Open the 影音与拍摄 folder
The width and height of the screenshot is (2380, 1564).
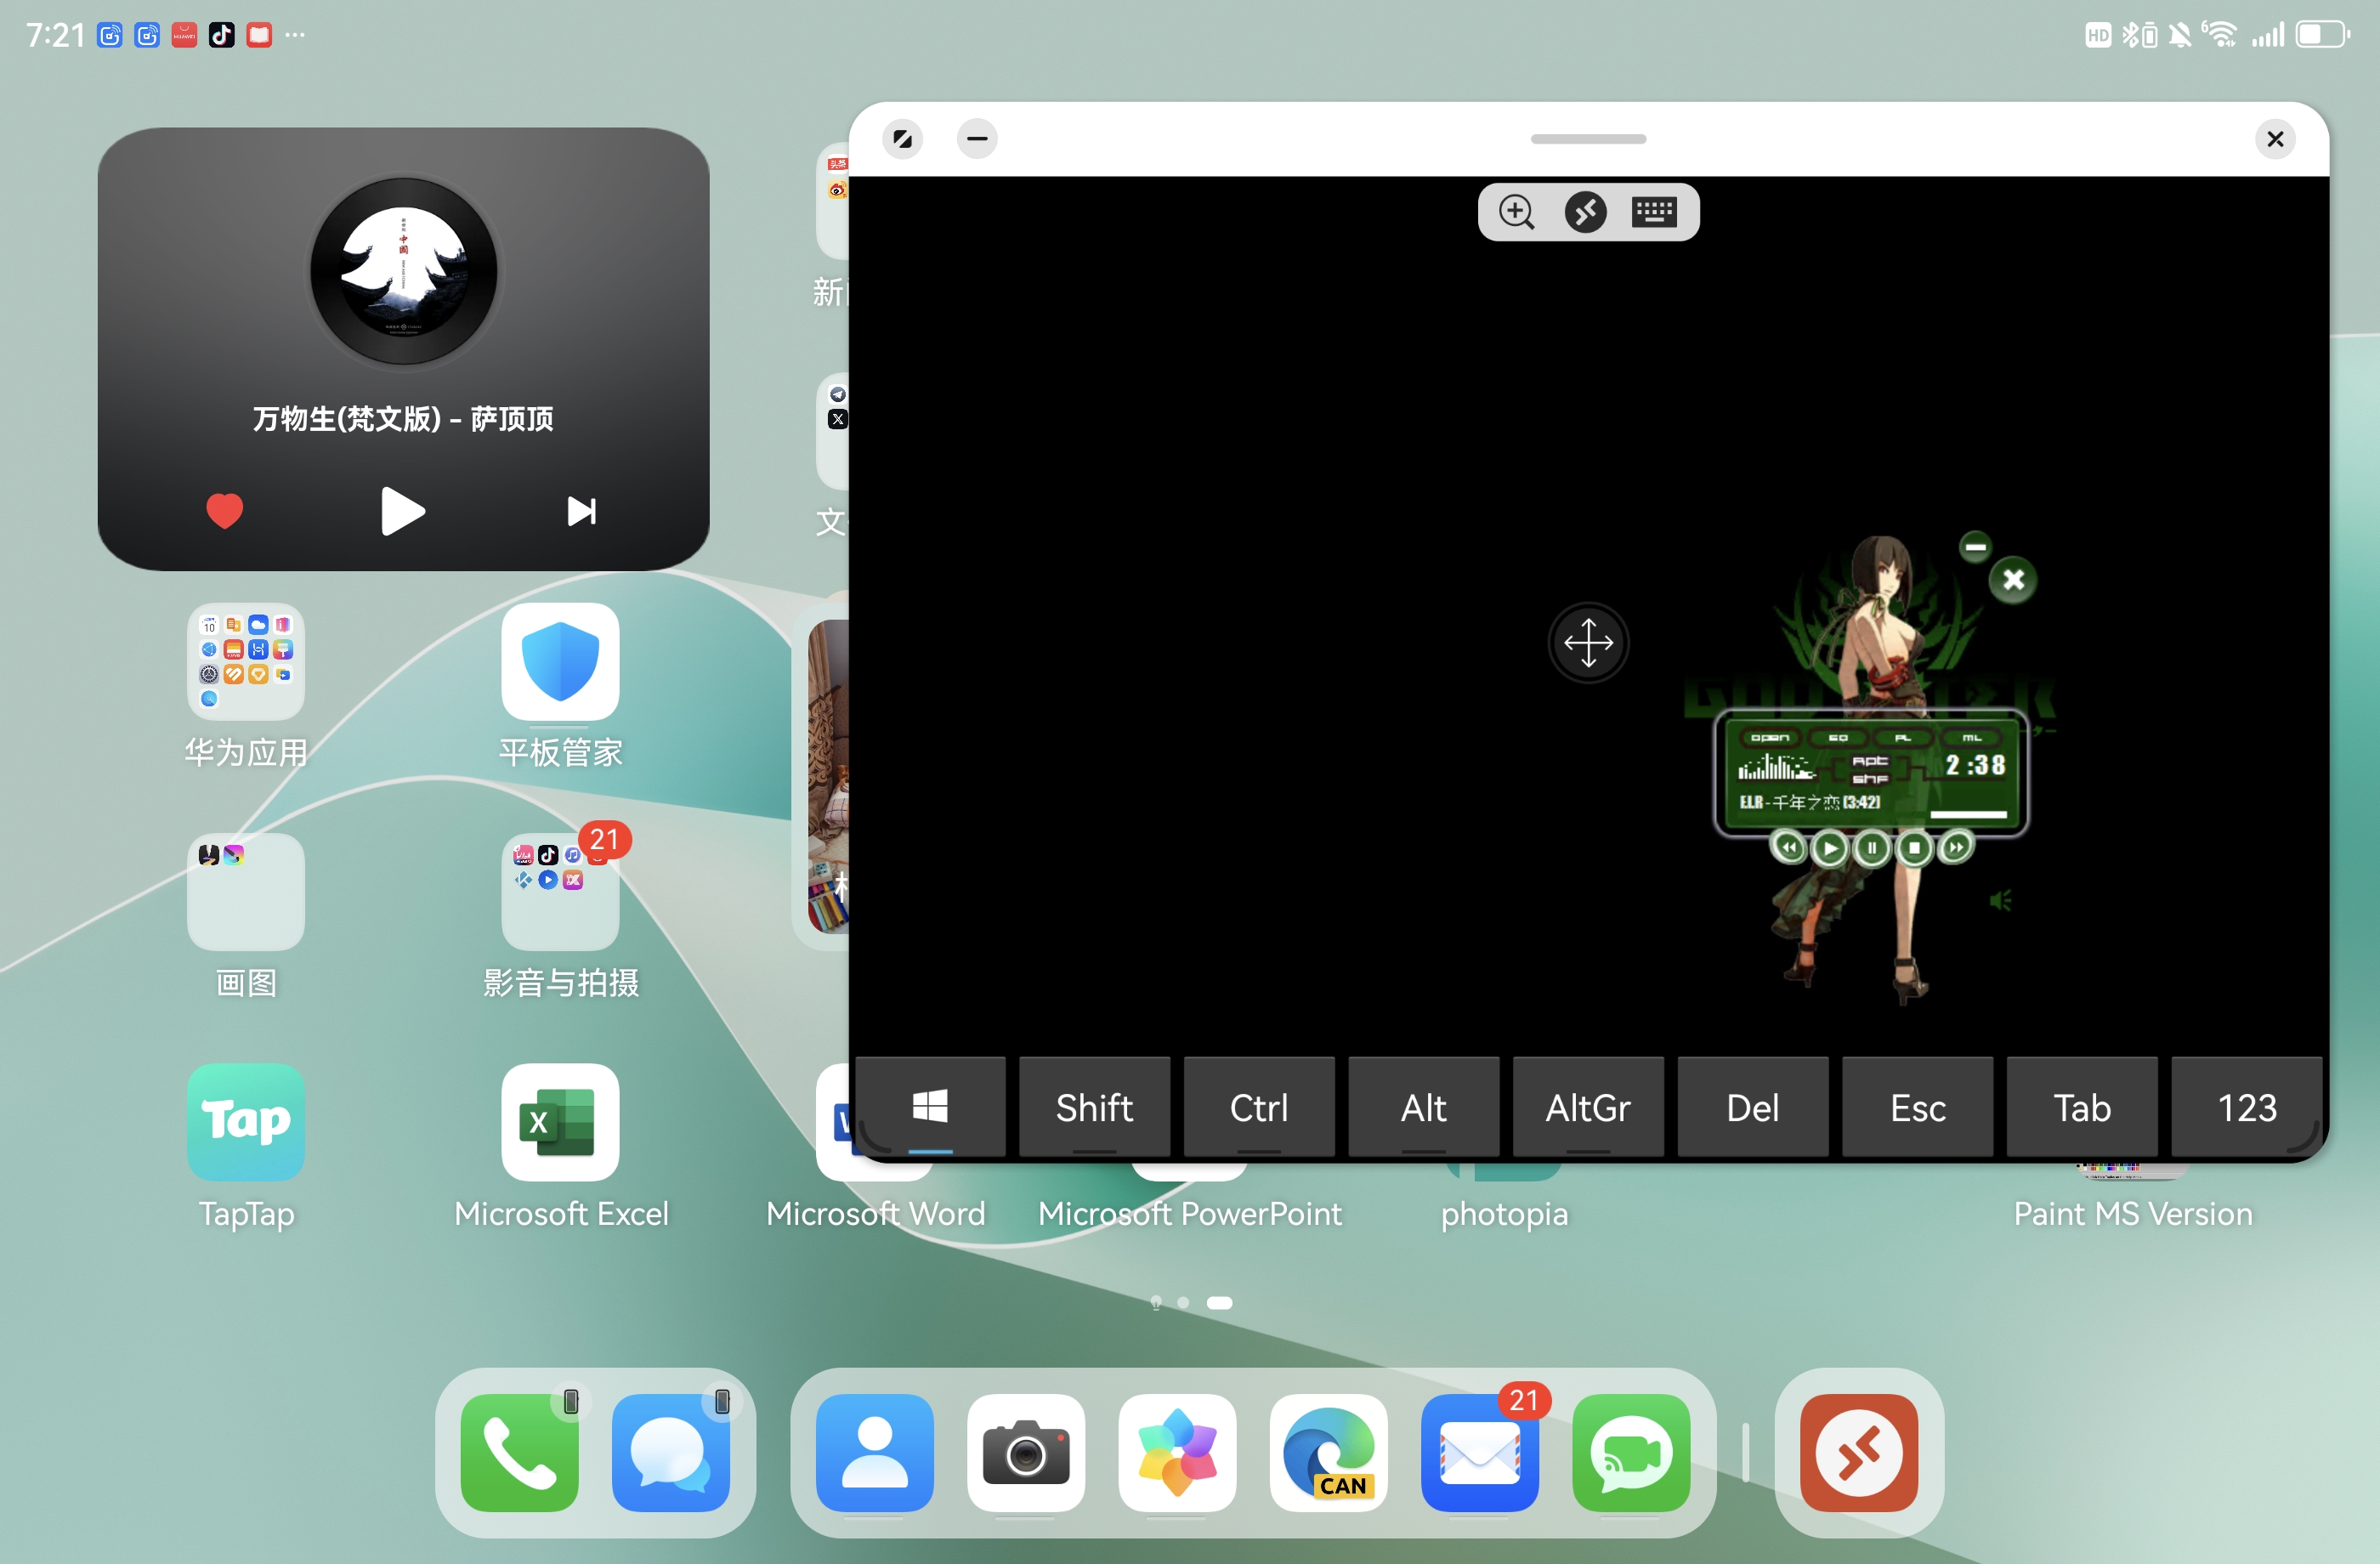tap(560, 891)
